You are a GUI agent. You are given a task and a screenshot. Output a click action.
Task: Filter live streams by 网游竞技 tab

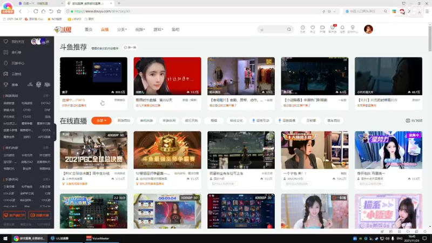click(124, 120)
